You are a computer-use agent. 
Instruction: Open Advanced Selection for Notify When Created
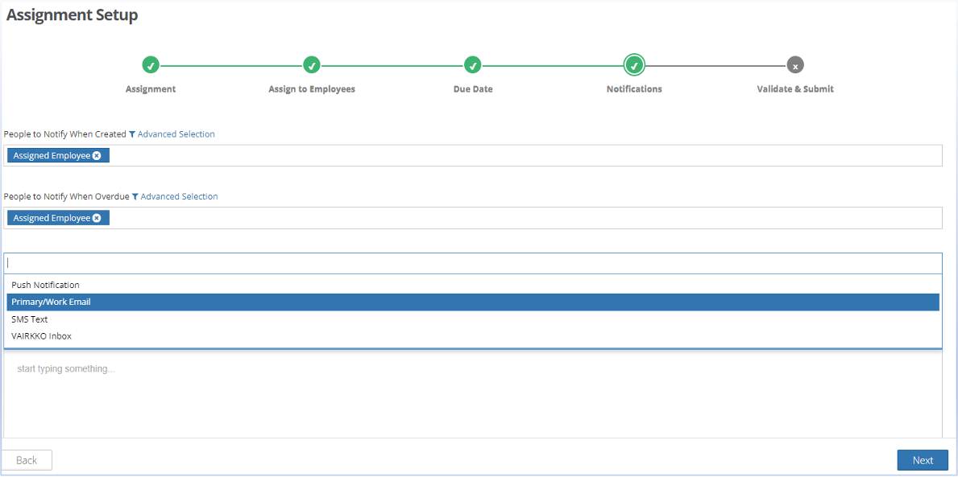click(176, 134)
